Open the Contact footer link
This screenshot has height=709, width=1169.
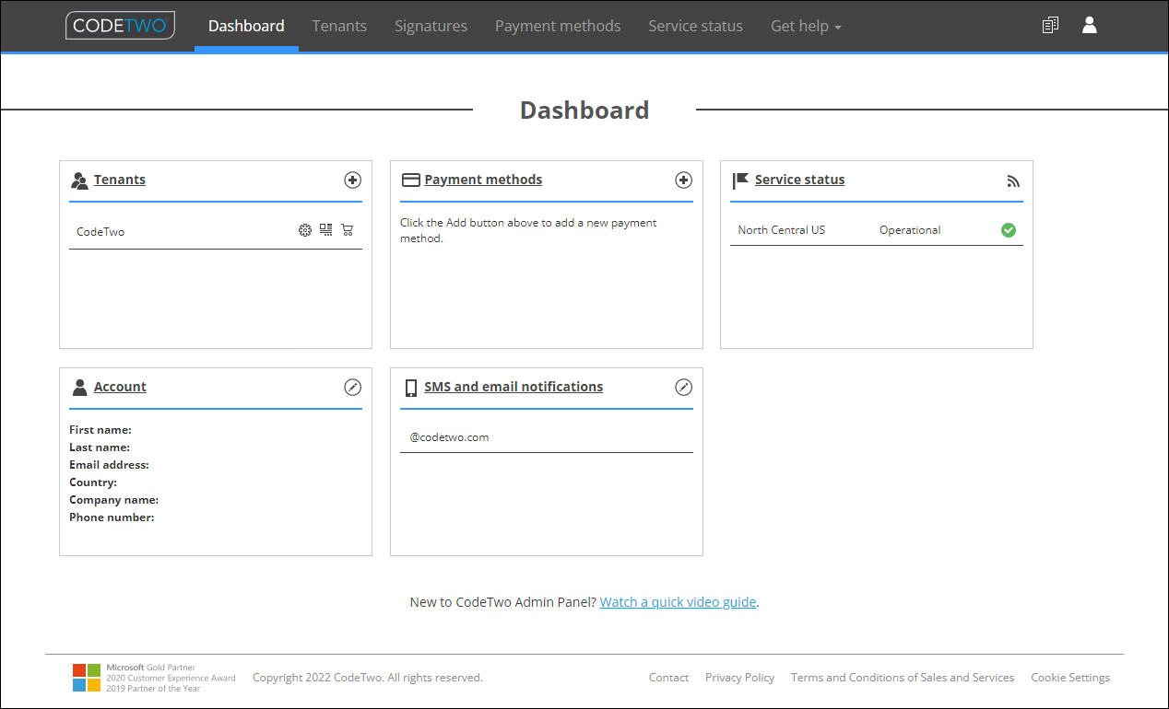click(x=668, y=678)
